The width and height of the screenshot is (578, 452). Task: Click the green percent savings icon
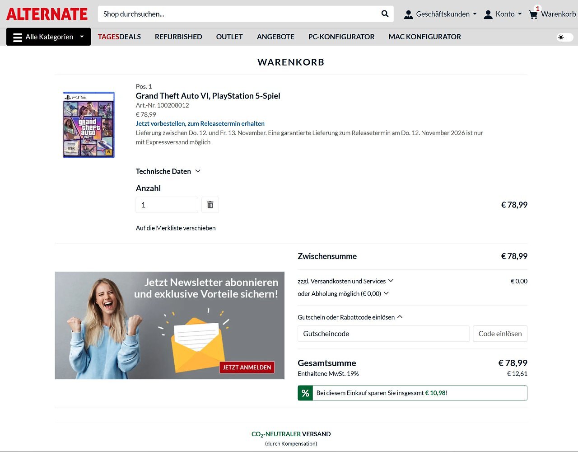coord(305,393)
